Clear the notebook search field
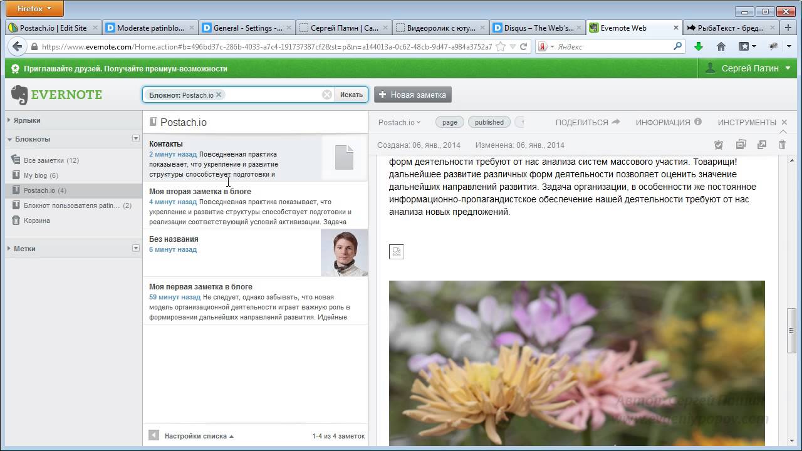The width and height of the screenshot is (802, 451). [327, 95]
